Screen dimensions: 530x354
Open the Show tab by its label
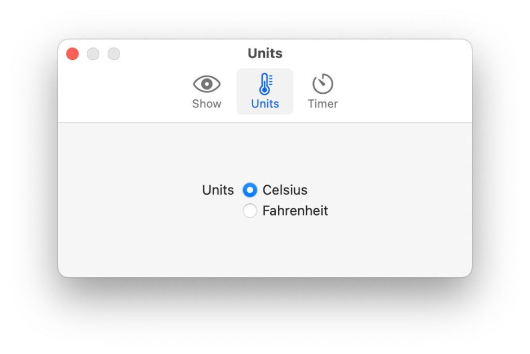(207, 104)
